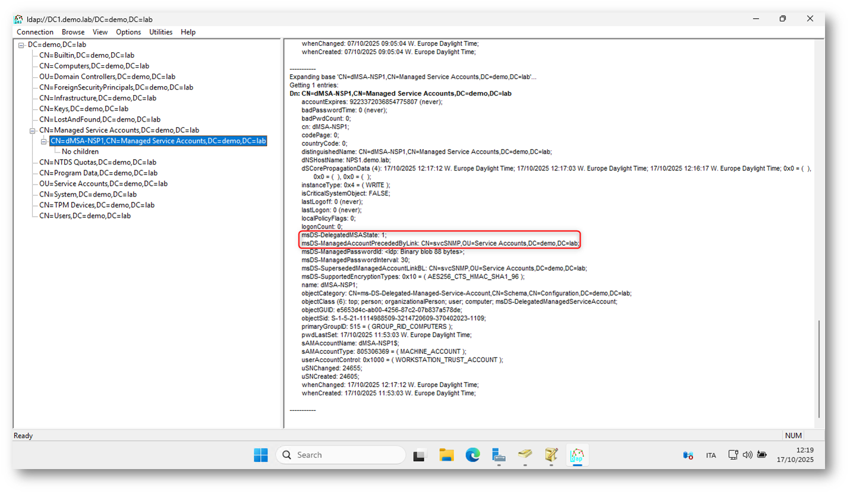Select CN=Users,DC=demo,DC=lab in the tree

[x=85, y=216]
